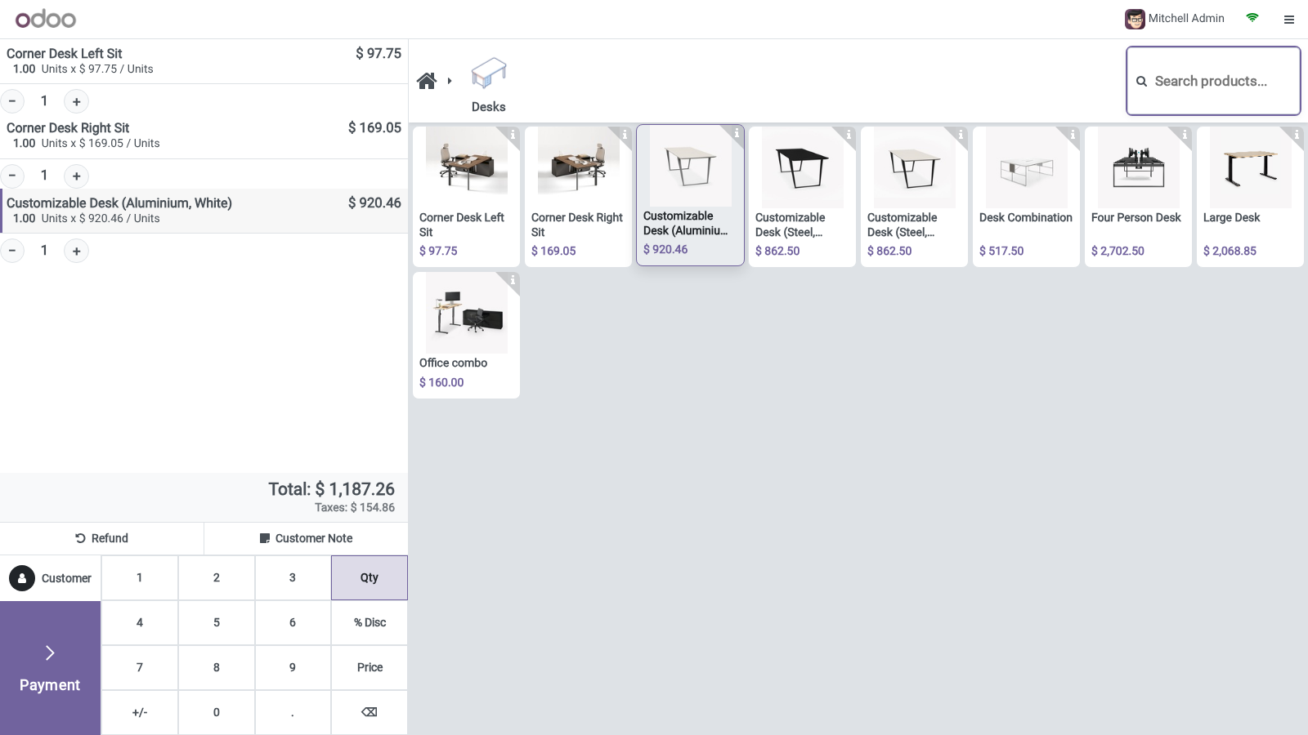
Task: Click numpad key 3
Action: (293, 577)
